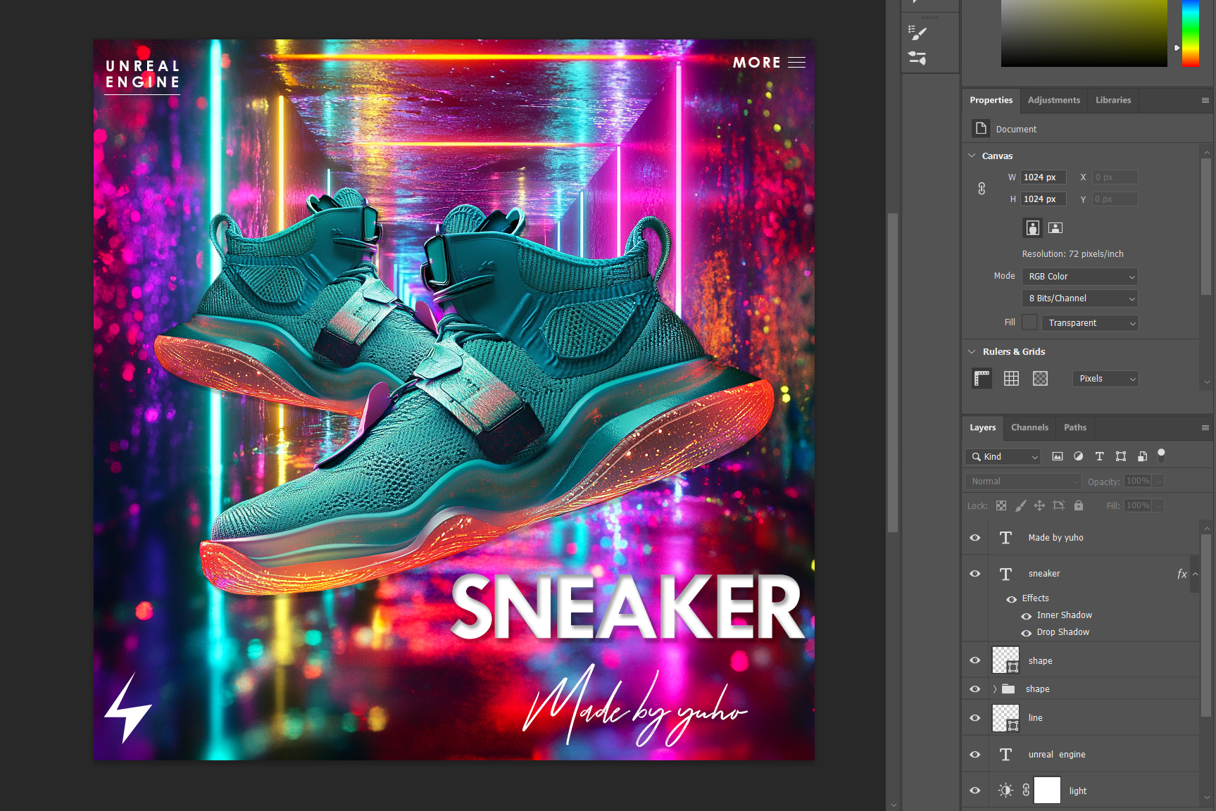This screenshot has height=811, width=1216.
Task: Open the Brushes presets panel icon
Action: 917,58
